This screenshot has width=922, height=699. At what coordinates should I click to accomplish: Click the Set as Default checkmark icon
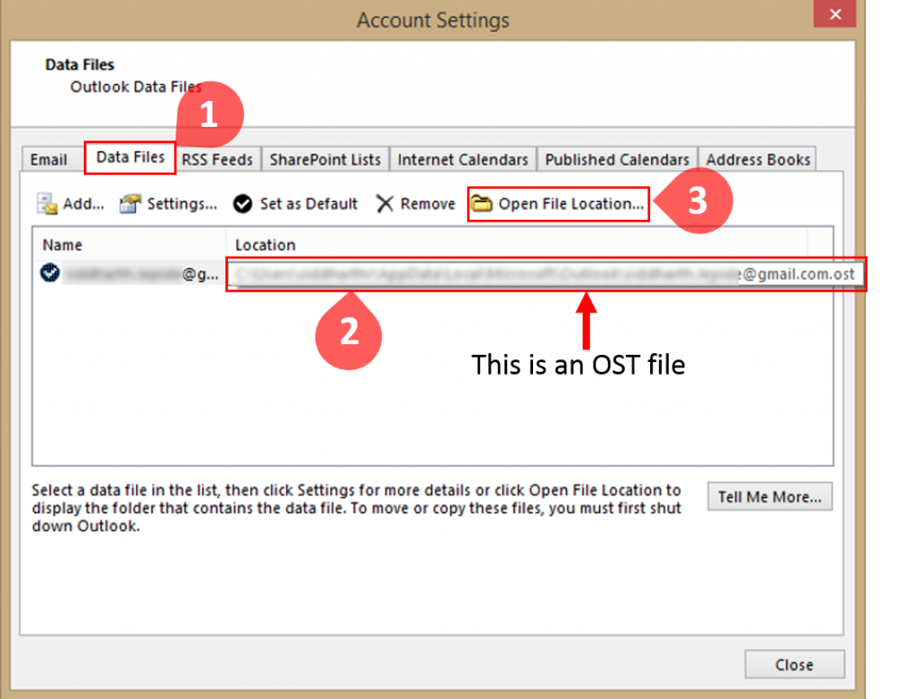pyautogui.click(x=242, y=204)
